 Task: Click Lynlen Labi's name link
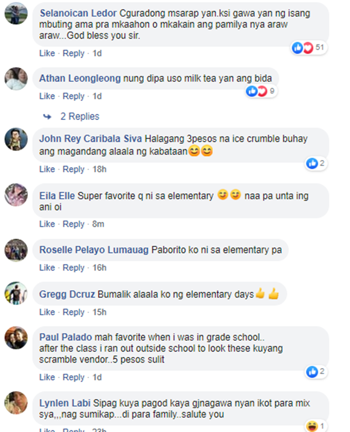[65, 403]
